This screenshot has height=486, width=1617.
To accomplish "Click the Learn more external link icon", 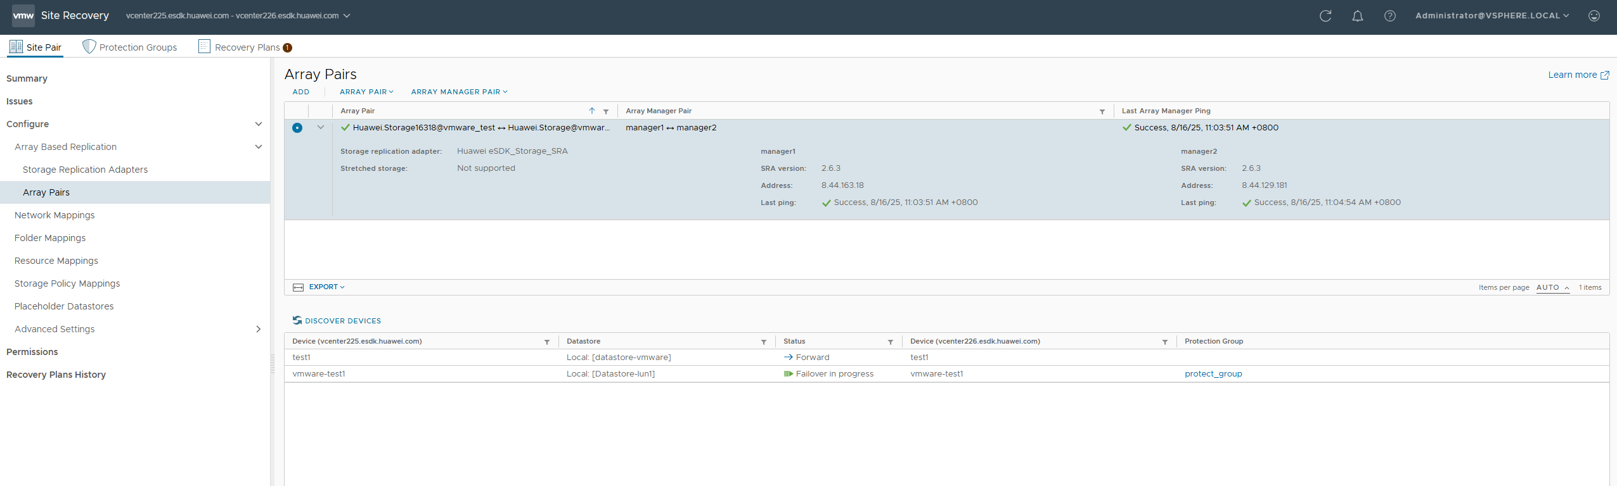I will [x=1605, y=75].
